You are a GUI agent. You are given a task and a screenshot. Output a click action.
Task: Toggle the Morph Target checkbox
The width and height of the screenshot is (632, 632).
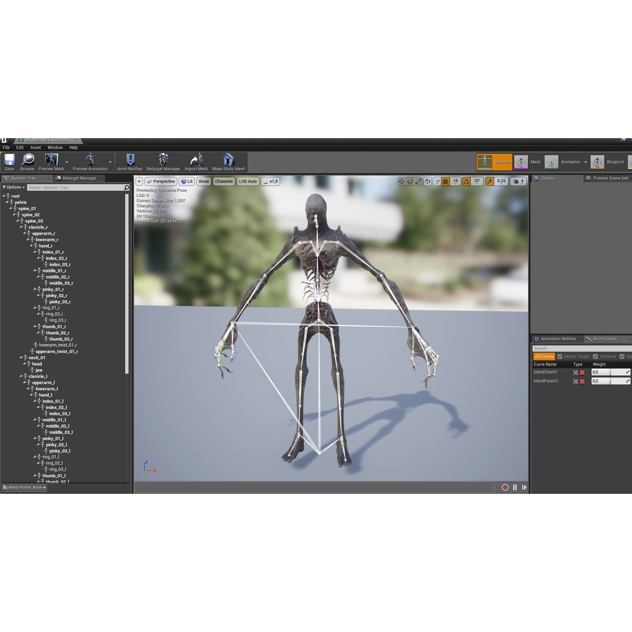pos(560,356)
